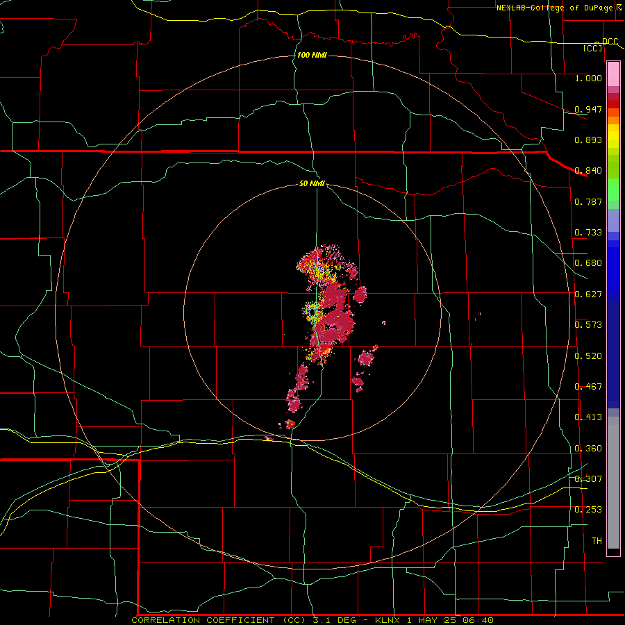Viewport: 625px width, 625px height.
Task: Click the TH label on the scale
Action: 597,541
